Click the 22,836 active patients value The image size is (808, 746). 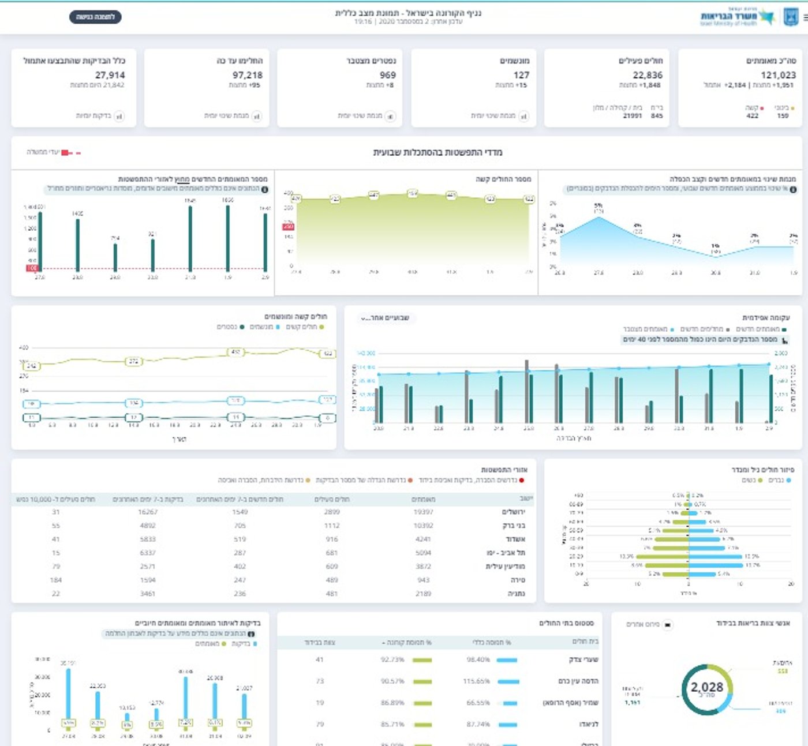648,75
